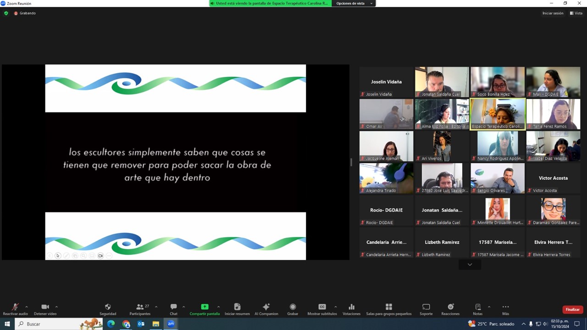Click Iniciar sesión link

click(x=553, y=13)
